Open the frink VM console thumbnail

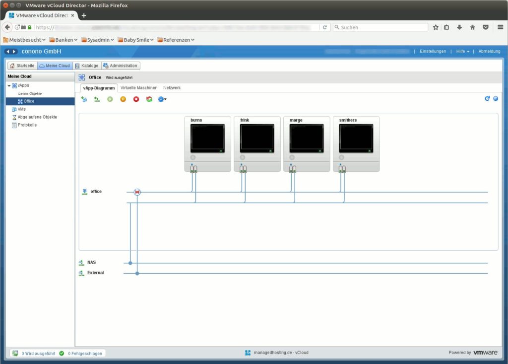(x=257, y=138)
